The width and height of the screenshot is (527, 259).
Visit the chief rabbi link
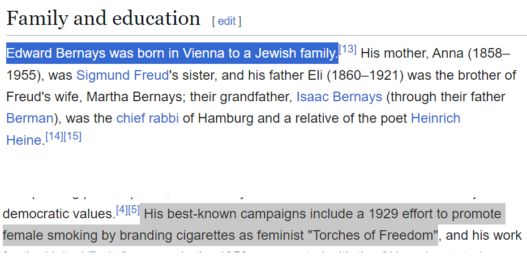[x=148, y=118]
